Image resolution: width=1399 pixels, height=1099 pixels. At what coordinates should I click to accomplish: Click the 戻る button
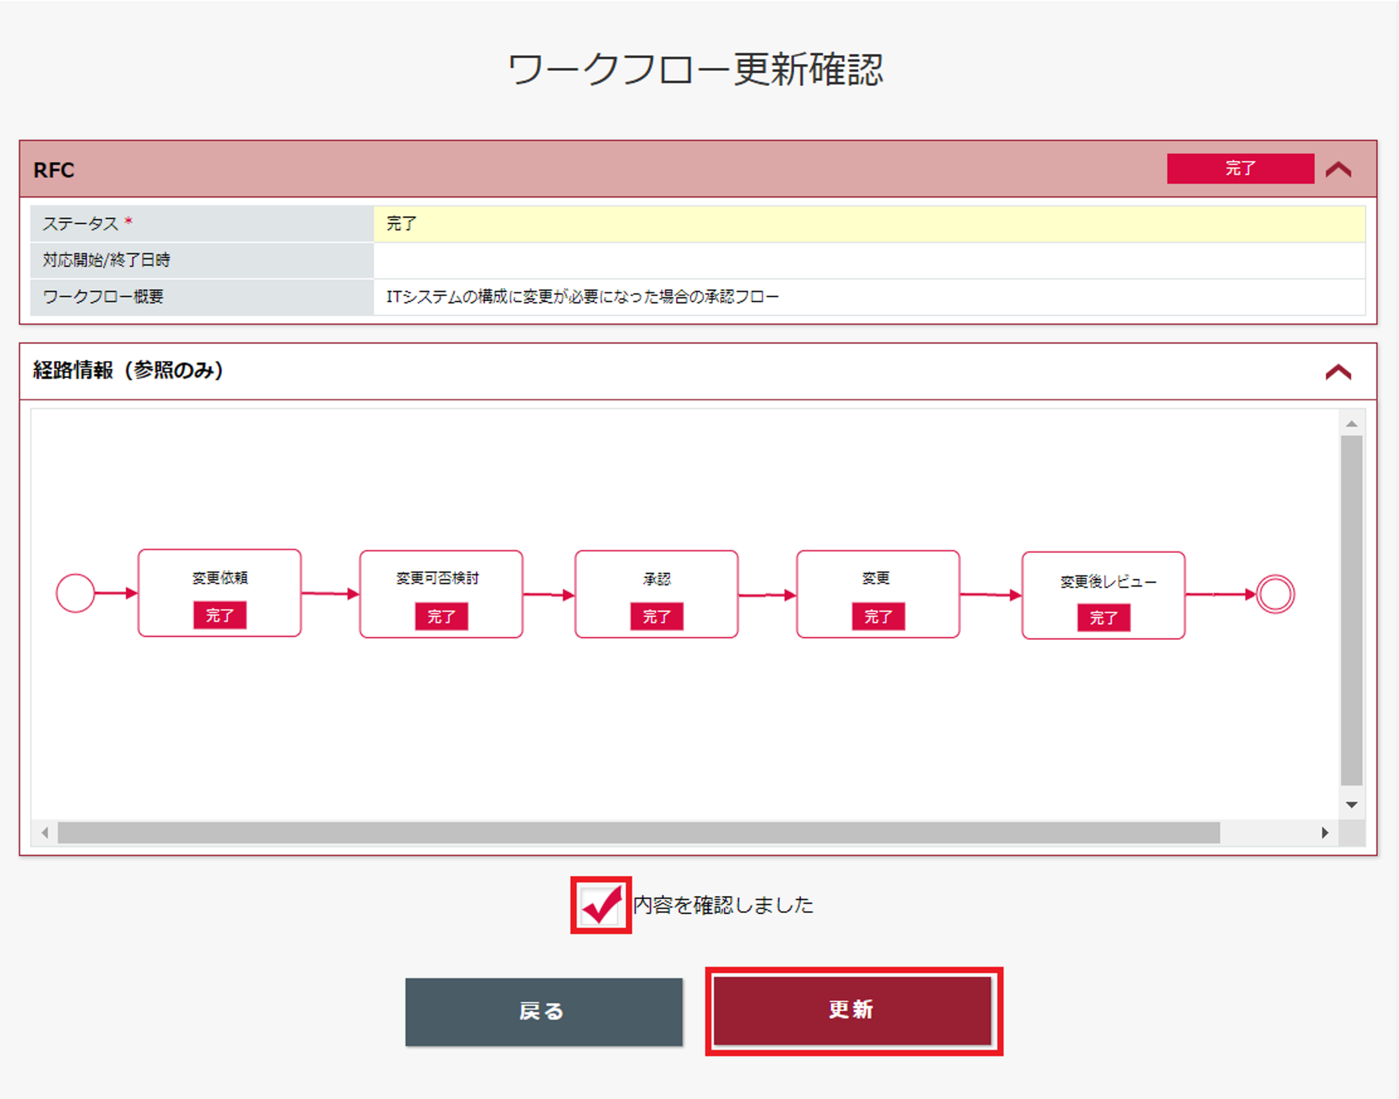(x=544, y=1011)
